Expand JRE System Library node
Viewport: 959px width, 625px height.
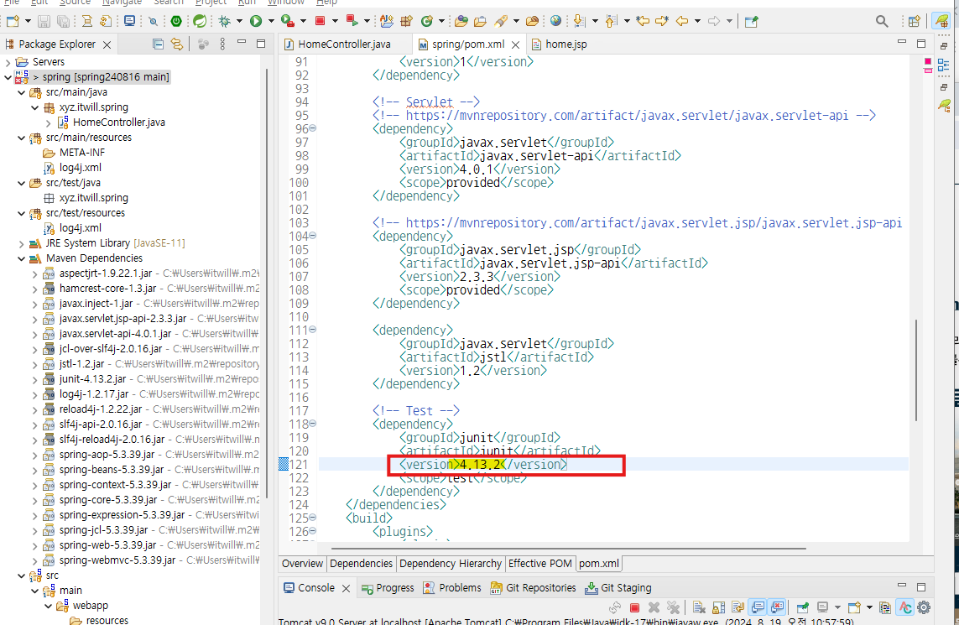pyautogui.click(x=22, y=243)
